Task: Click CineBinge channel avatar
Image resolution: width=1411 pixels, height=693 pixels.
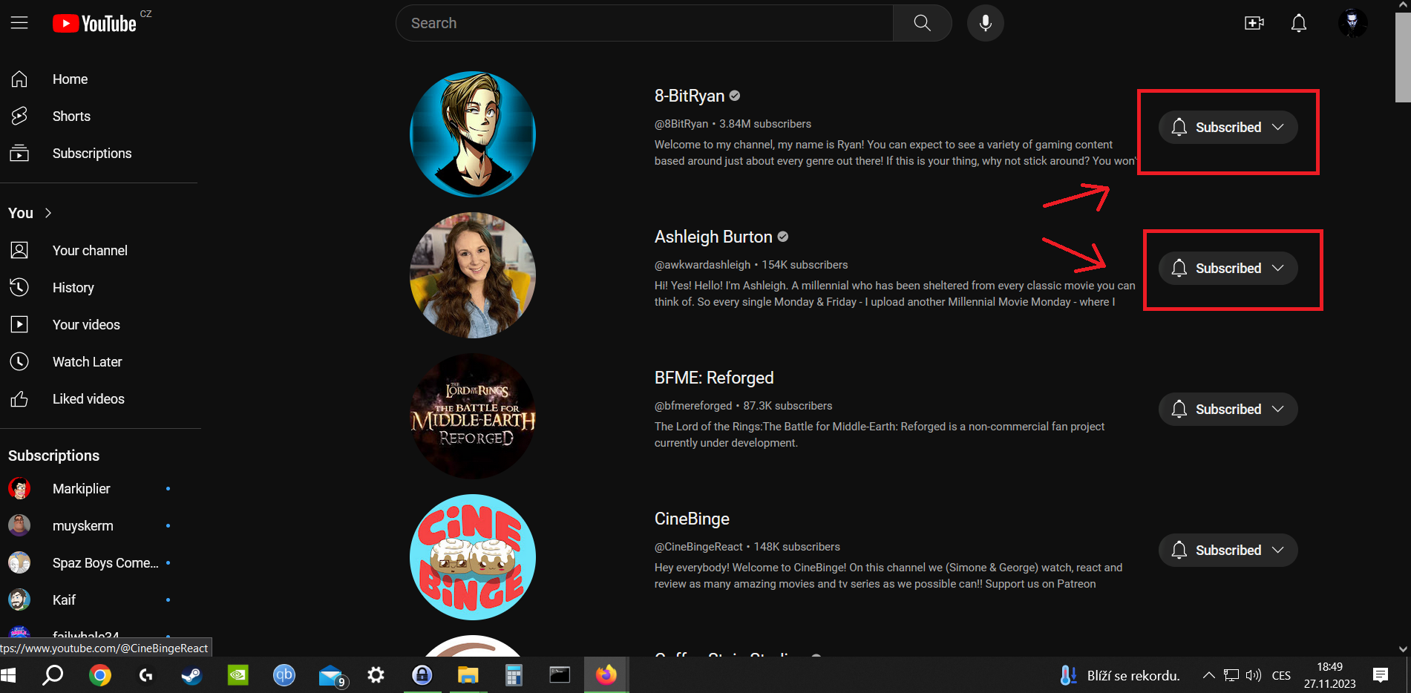Action: [473, 557]
